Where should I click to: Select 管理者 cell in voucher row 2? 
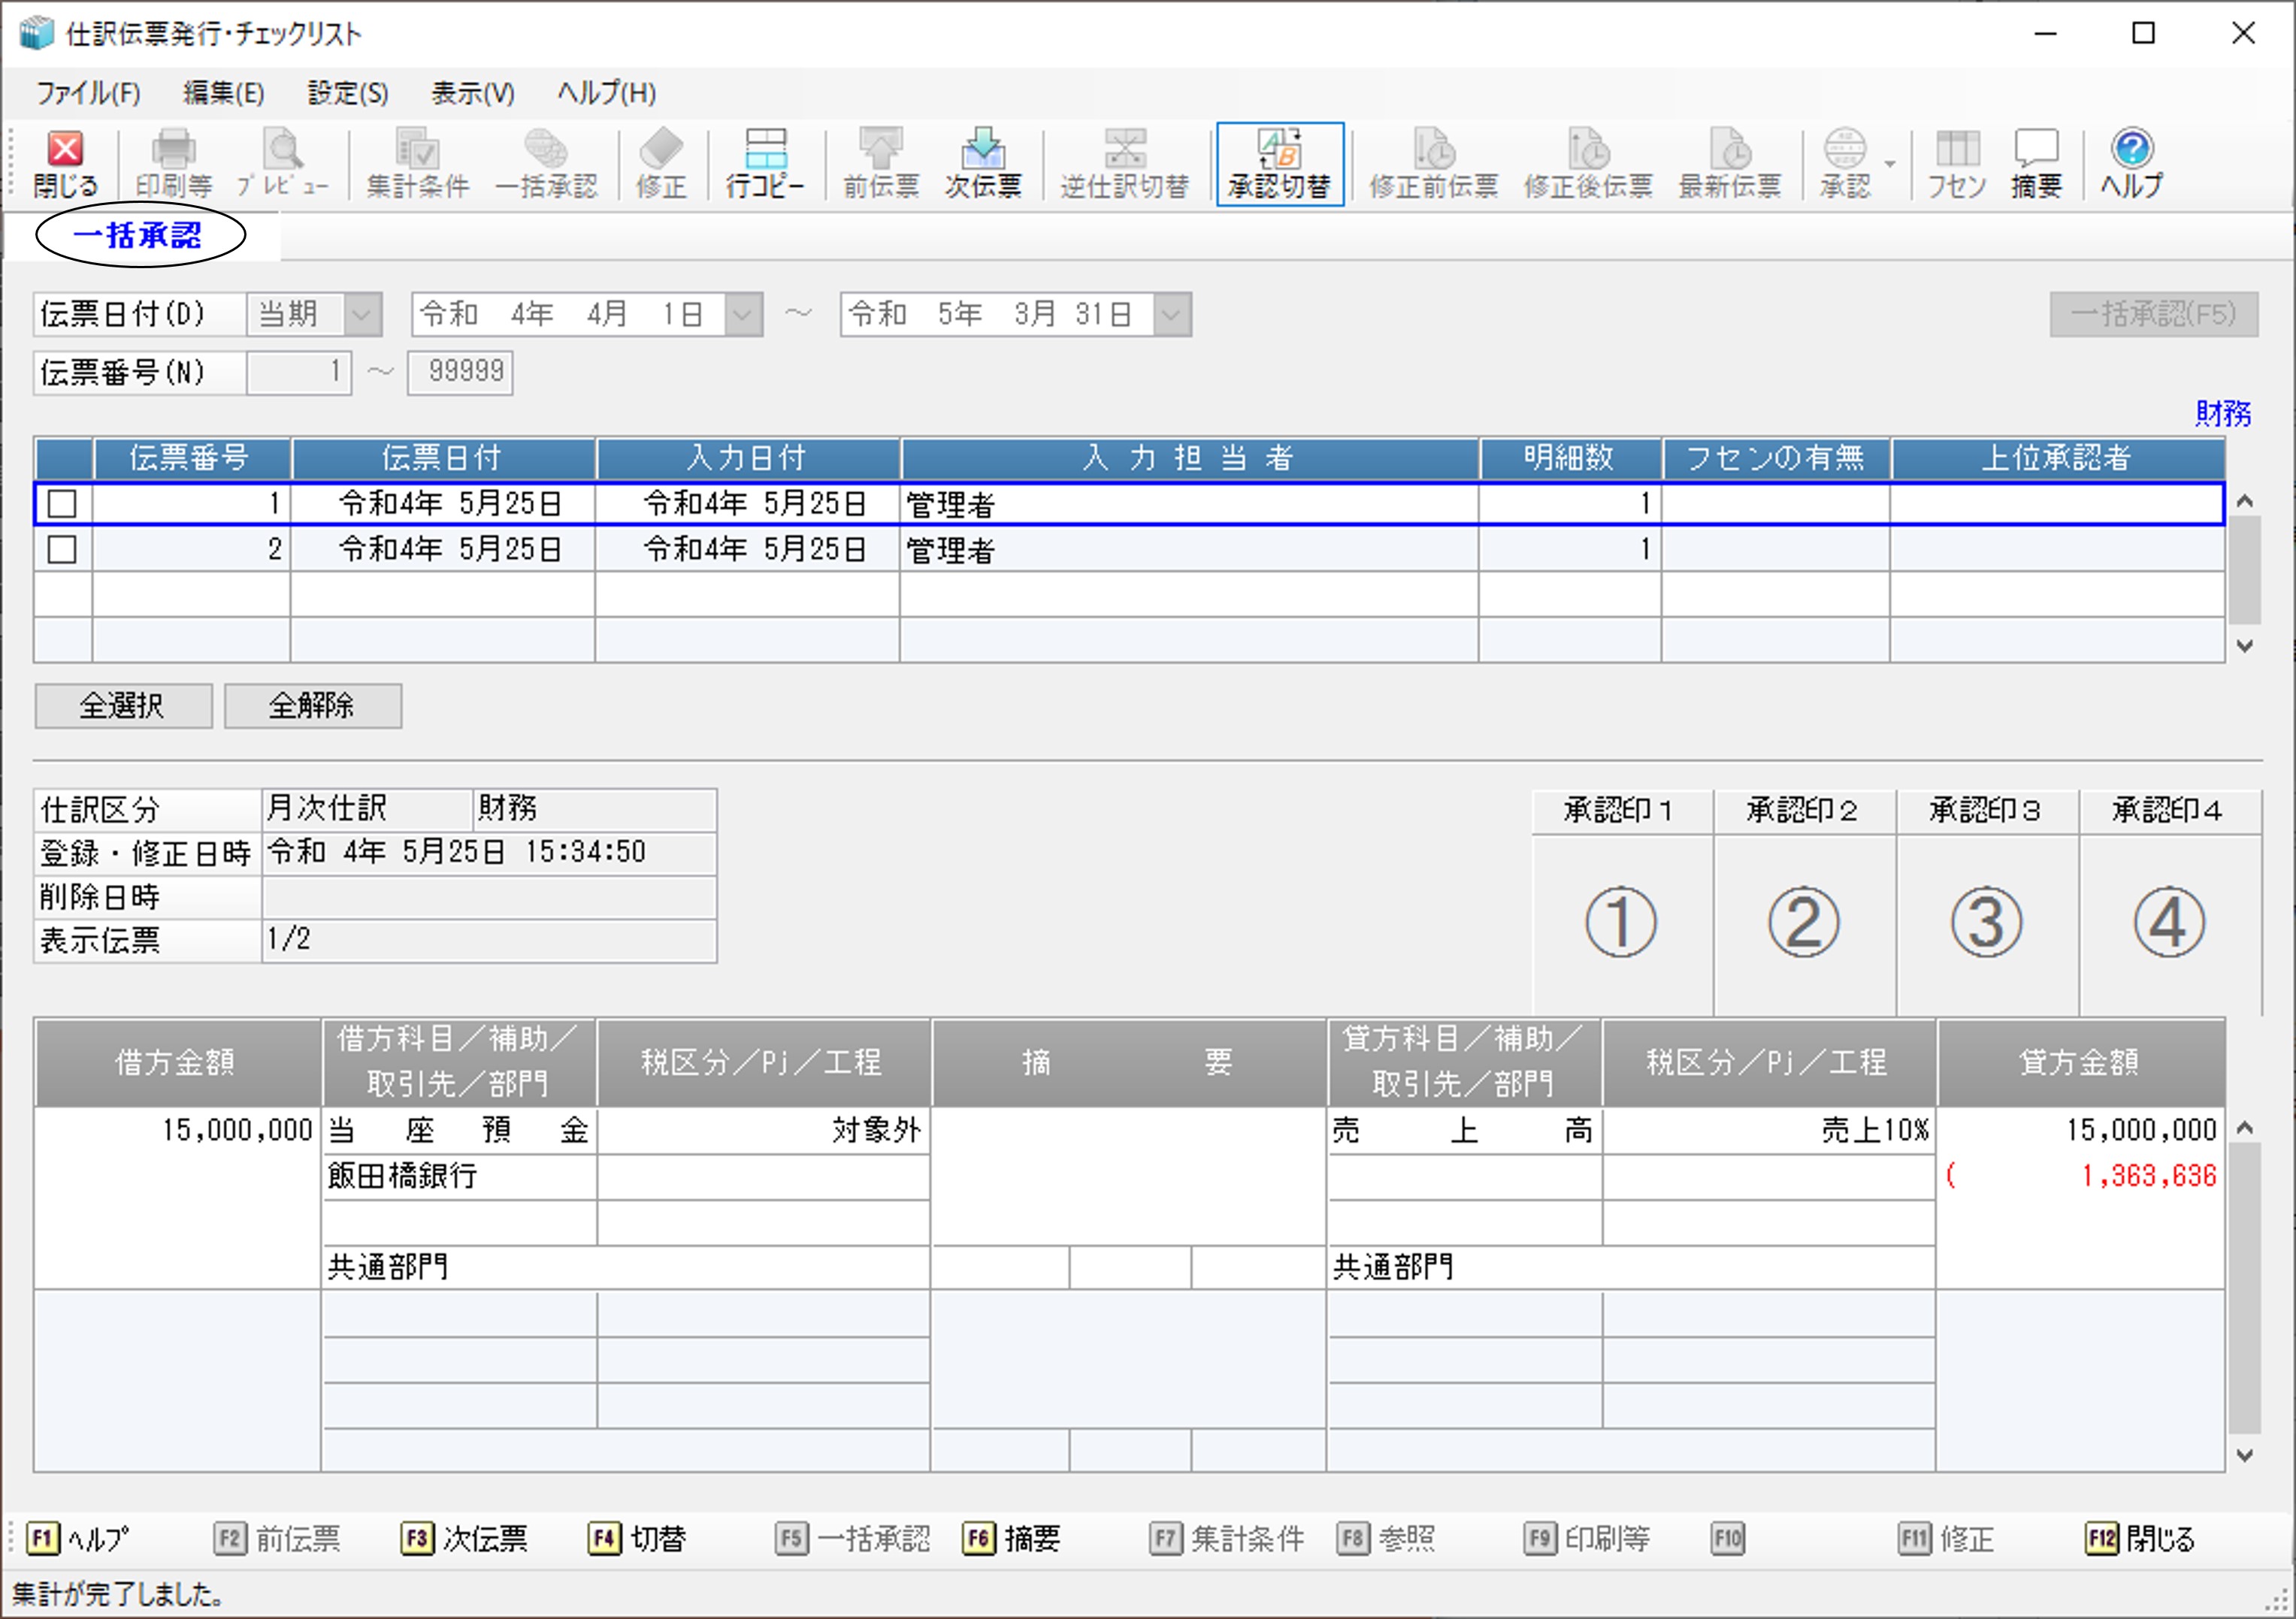(x=1189, y=550)
